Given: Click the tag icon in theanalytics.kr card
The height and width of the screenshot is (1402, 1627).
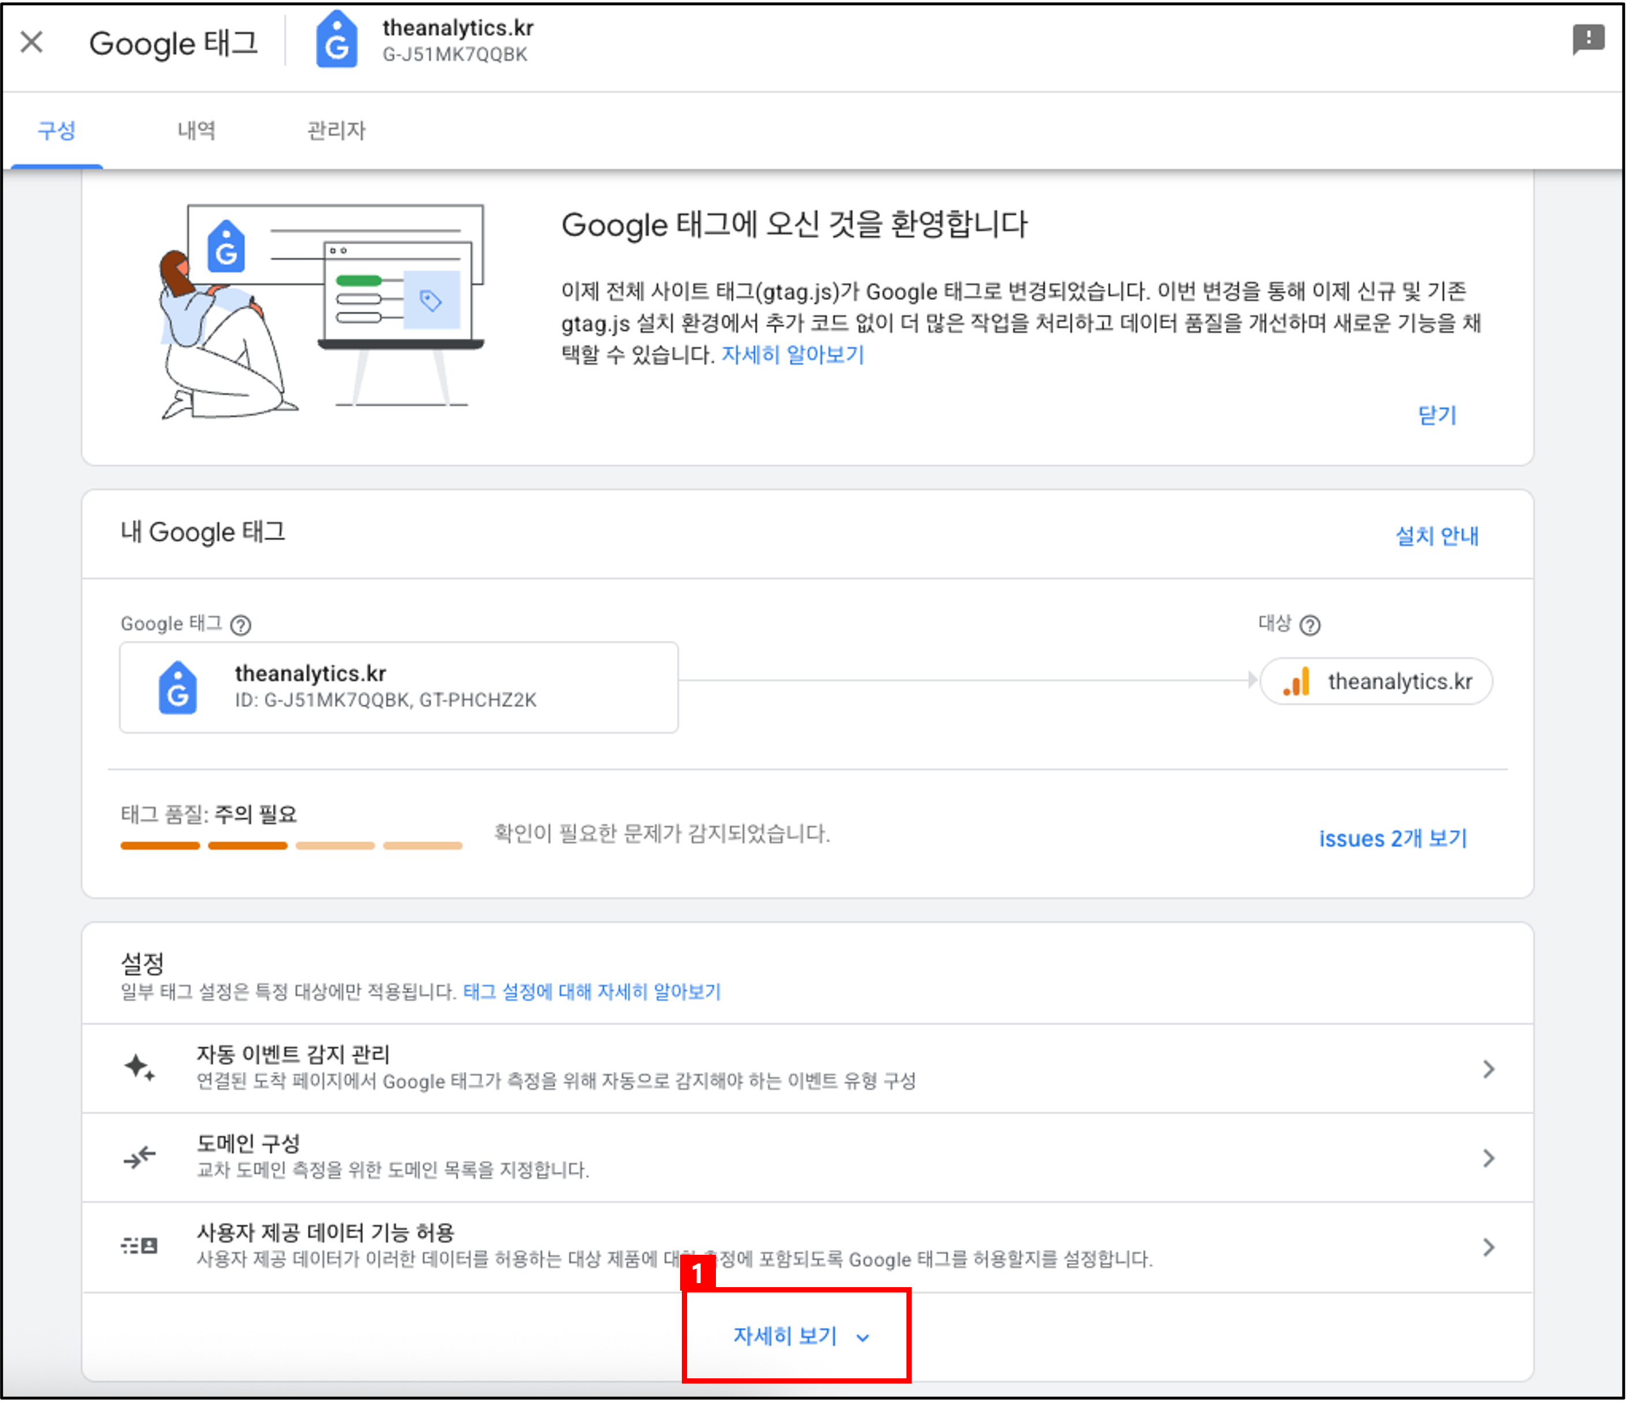Looking at the screenshot, I should coord(178,687).
